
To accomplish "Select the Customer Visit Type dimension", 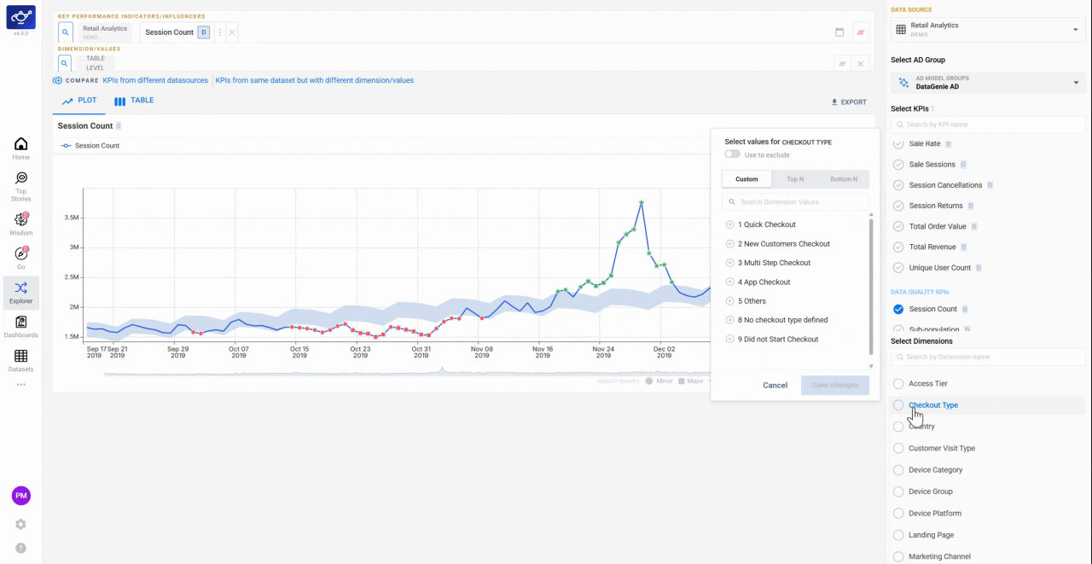I will tap(898, 448).
